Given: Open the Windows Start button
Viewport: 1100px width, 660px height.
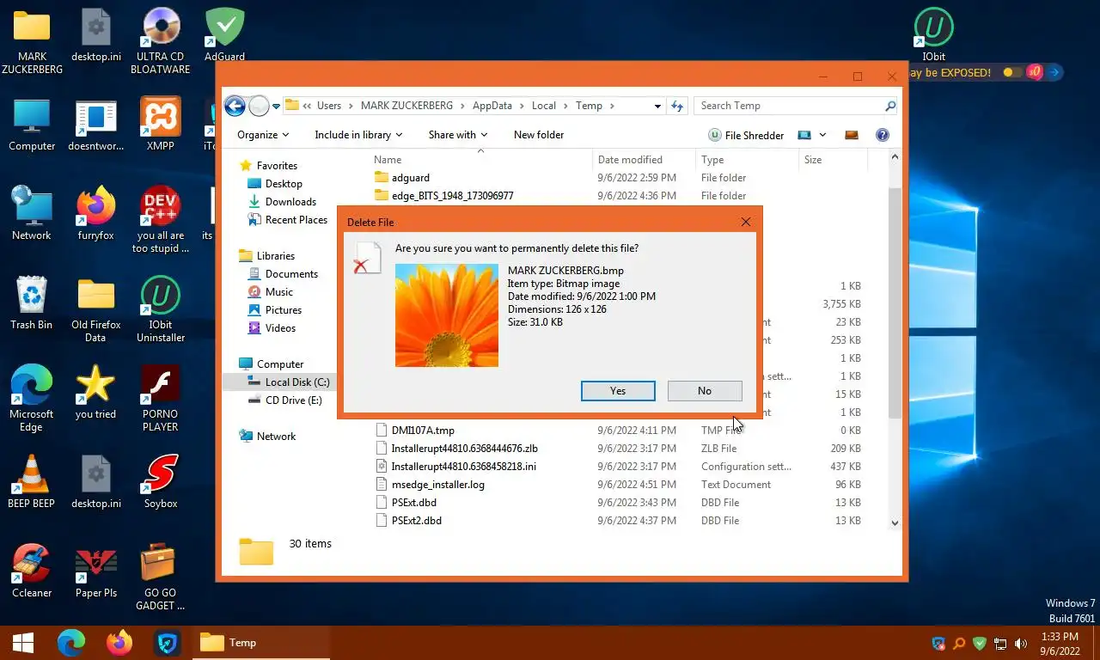Looking at the screenshot, I should click(x=23, y=643).
